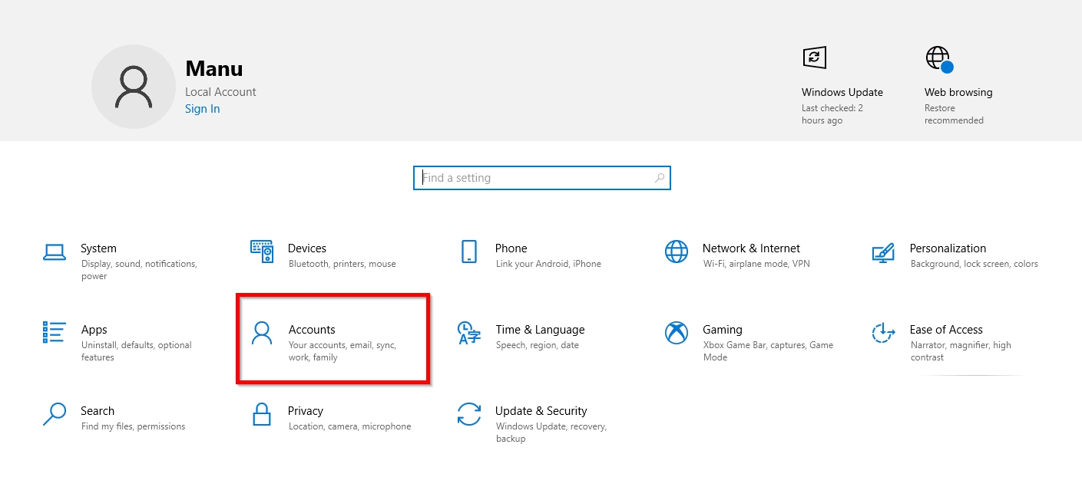Screen dimensions: 1082x500
Task: Click the Sign In link
Action: click(203, 109)
